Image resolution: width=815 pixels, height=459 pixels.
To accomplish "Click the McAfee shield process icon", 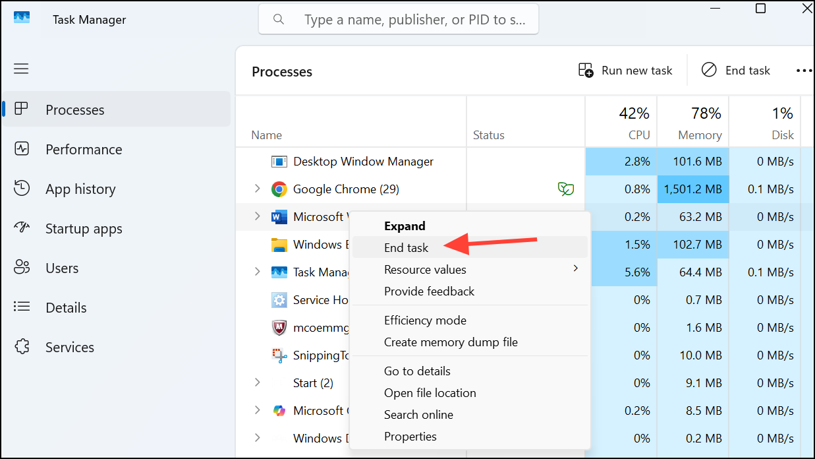I will (x=279, y=328).
